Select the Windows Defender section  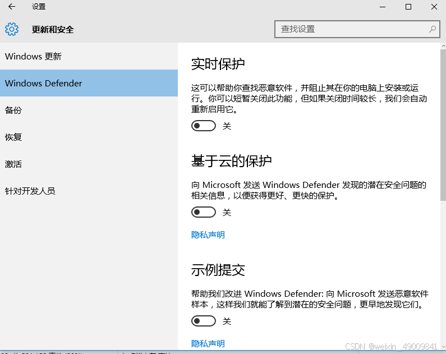(89, 83)
